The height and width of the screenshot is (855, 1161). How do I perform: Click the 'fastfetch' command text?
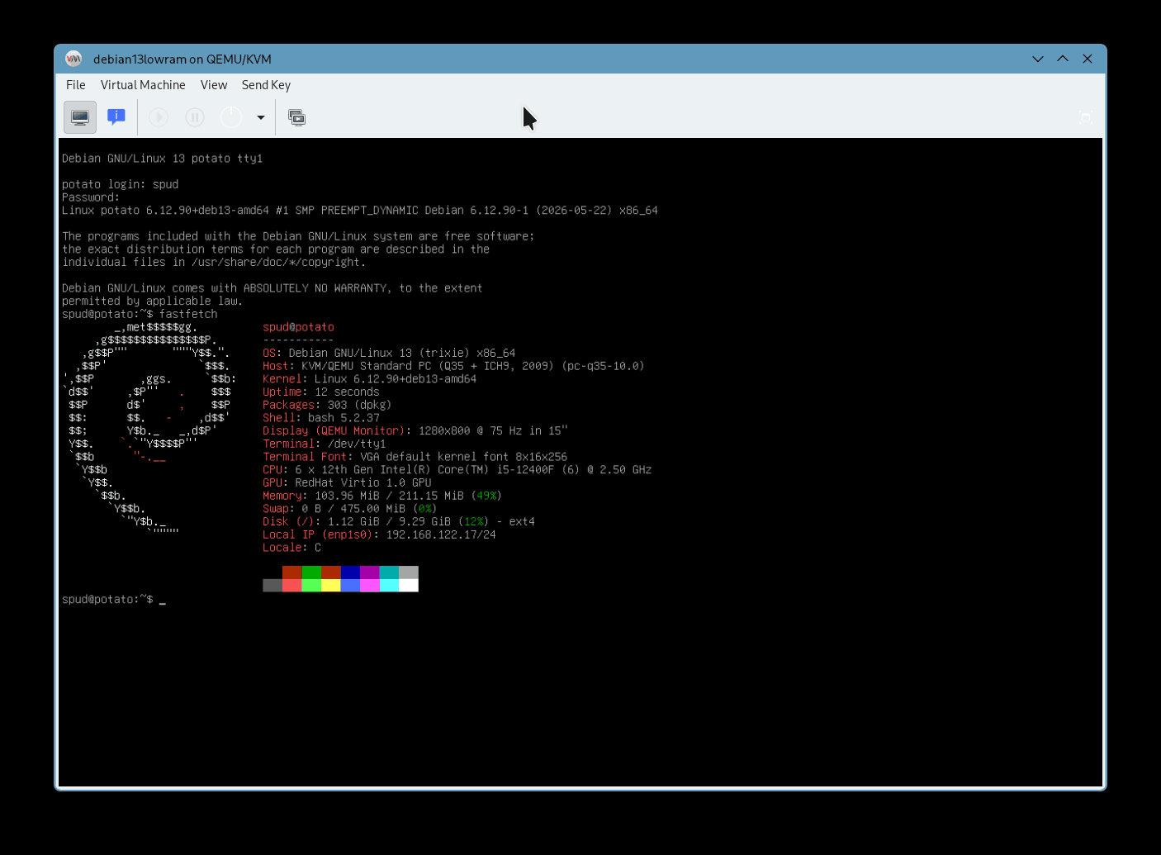[x=188, y=314]
